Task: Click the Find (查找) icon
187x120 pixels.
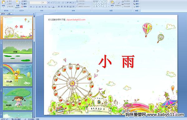Action: (x=136, y=1)
